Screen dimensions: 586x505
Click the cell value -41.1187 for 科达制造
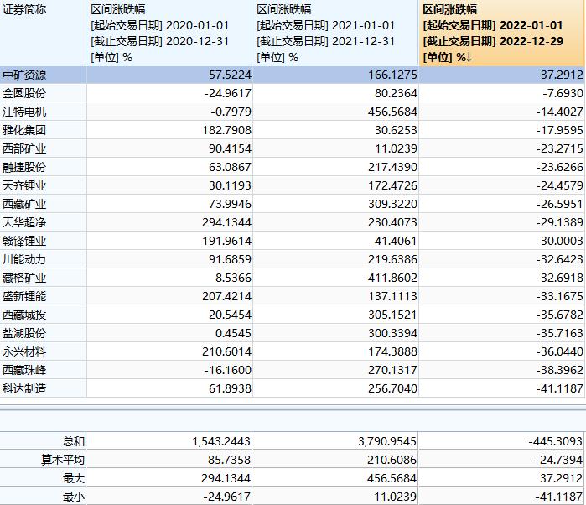tap(559, 388)
